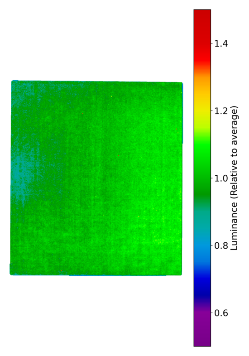This screenshot has width=249, height=356.
Task: Pick the dark blue band of the colorbar
Action: [202, 289]
